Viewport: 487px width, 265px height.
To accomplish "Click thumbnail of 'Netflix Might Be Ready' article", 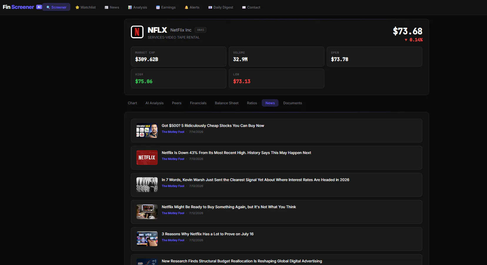I will pyautogui.click(x=147, y=212).
